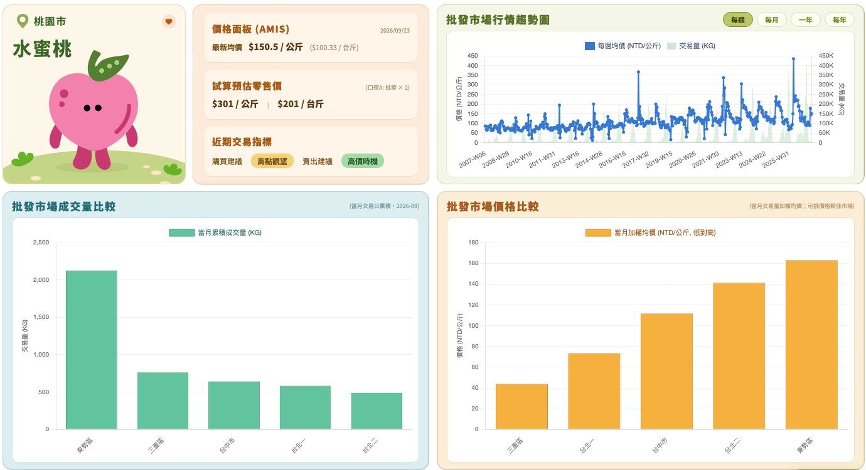
Task: Click the 批發市場價格比較 heading
Action: (x=493, y=207)
